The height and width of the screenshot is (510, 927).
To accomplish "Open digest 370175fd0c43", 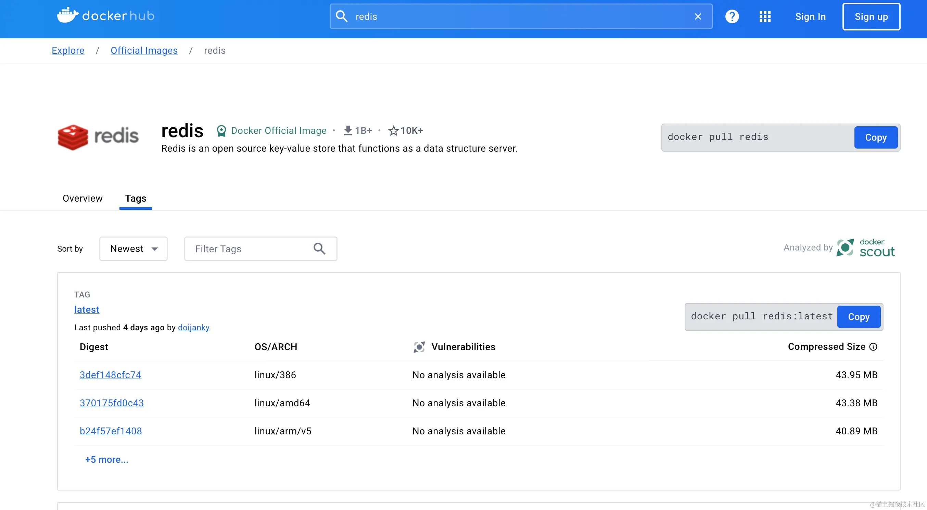I will (x=112, y=403).
